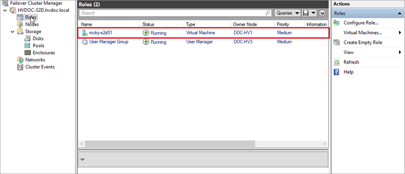Image resolution: width=405 pixels, height=174 pixels.
Task: Click the Refresh action
Action: [351, 62]
